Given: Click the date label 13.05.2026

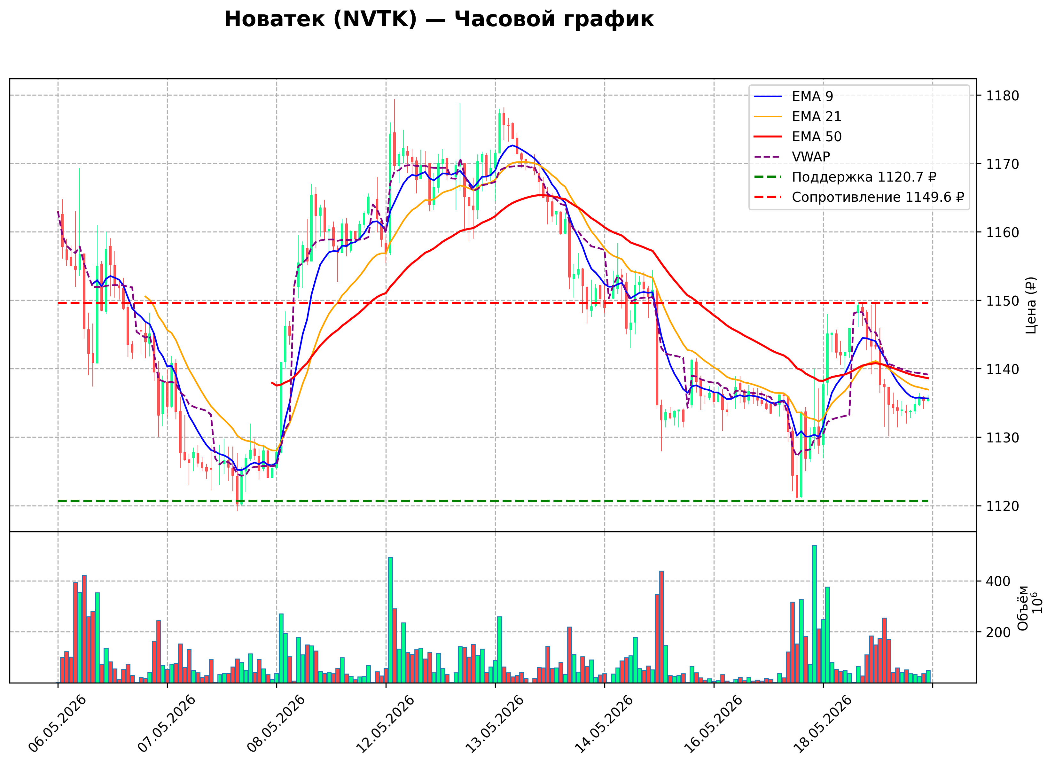Looking at the screenshot, I should click(x=495, y=724).
